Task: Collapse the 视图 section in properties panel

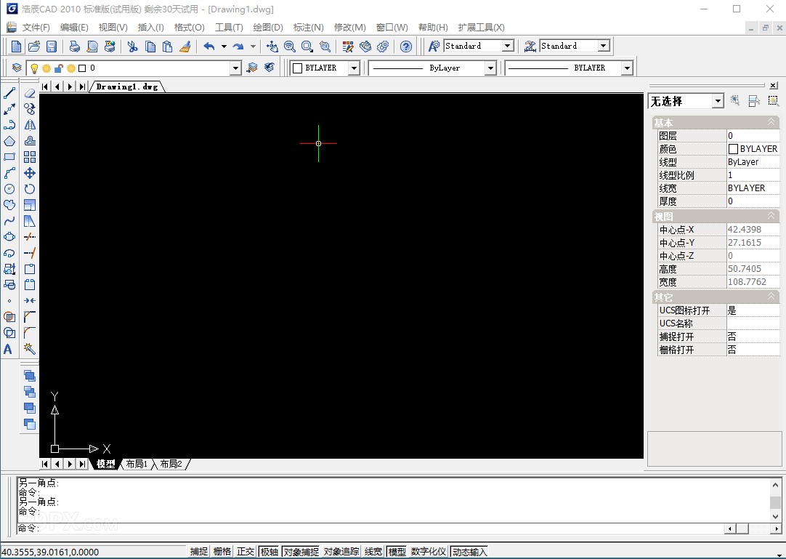Action: point(771,216)
